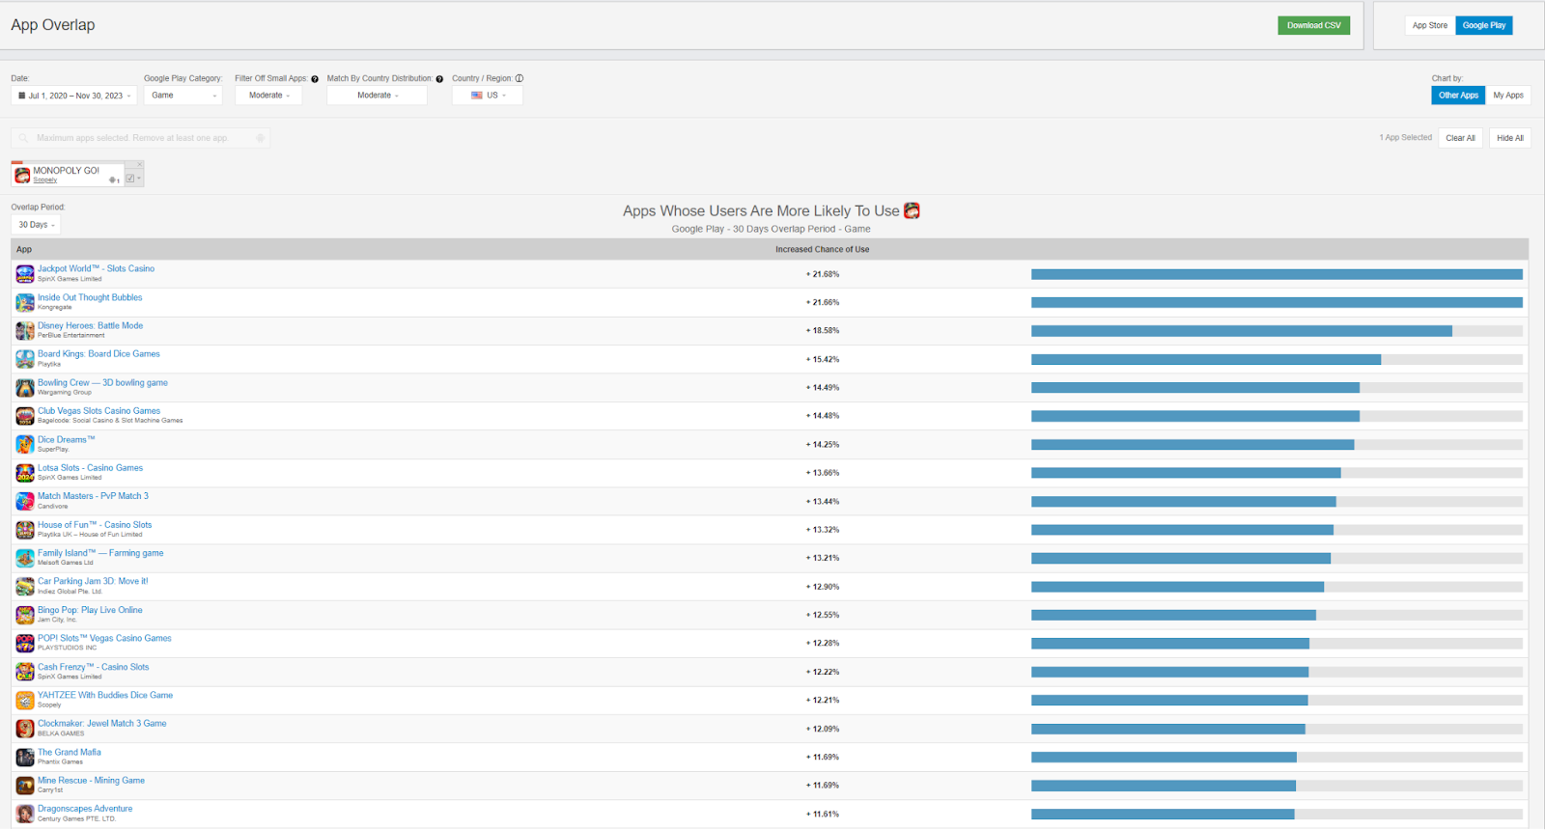Open The Grand Mafia app icon
Viewport: 1545px width, 830px height.
[x=25, y=758]
